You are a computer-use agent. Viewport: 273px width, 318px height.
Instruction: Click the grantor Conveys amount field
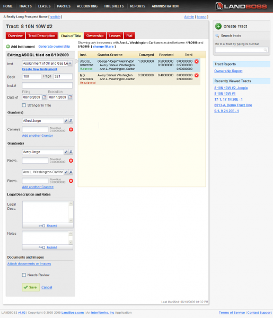coord(35,129)
